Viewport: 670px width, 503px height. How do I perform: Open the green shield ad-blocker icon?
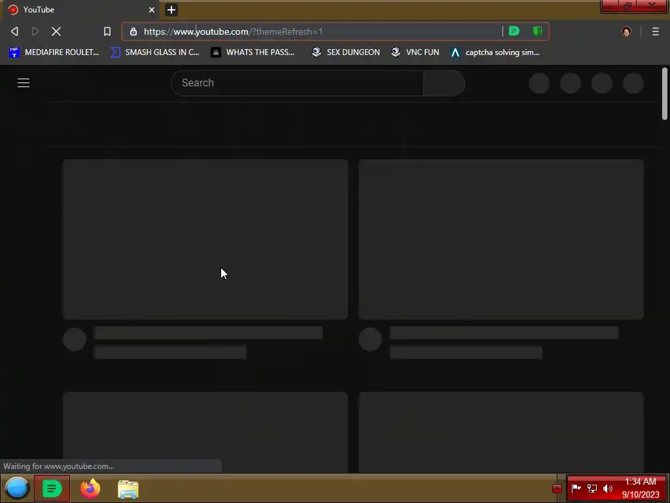click(537, 31)
